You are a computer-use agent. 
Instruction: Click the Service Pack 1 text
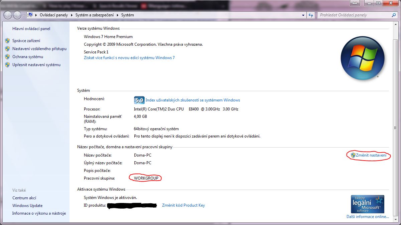(96, 52)
